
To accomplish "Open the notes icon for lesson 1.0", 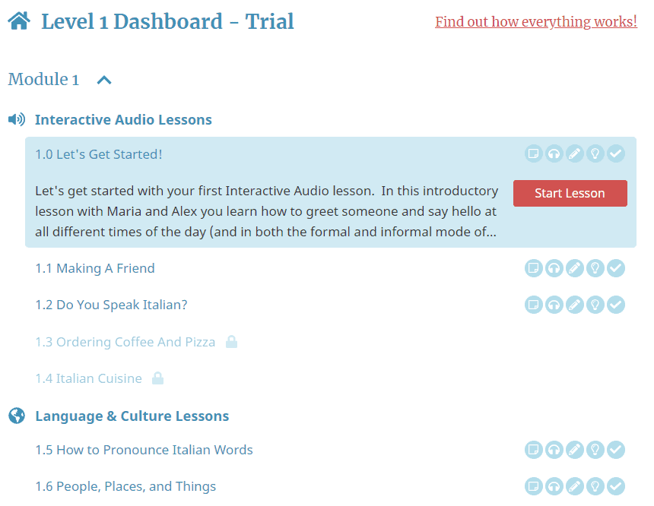I will 533,153.
